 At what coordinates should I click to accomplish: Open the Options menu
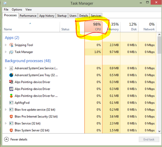click(x=17, y=10)
